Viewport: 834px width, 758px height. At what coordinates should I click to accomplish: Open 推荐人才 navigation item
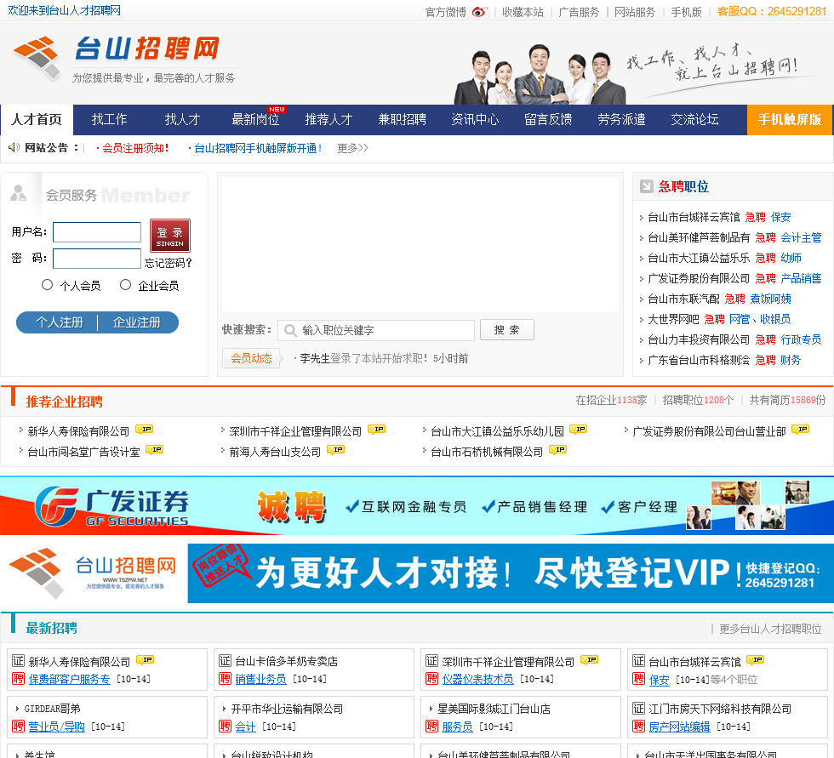(x=328, y=120)
